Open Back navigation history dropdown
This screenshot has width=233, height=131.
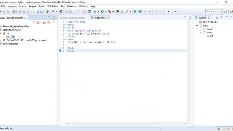(168, 11)
